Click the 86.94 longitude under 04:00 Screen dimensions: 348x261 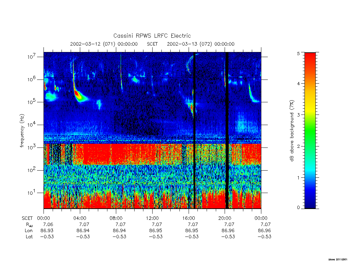[x=83, y=231]
